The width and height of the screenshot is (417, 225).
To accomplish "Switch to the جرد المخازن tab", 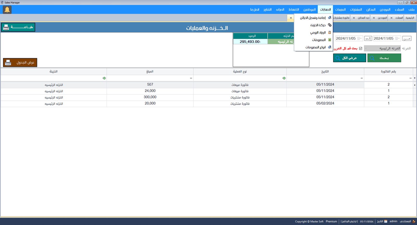I will (363, 18).
